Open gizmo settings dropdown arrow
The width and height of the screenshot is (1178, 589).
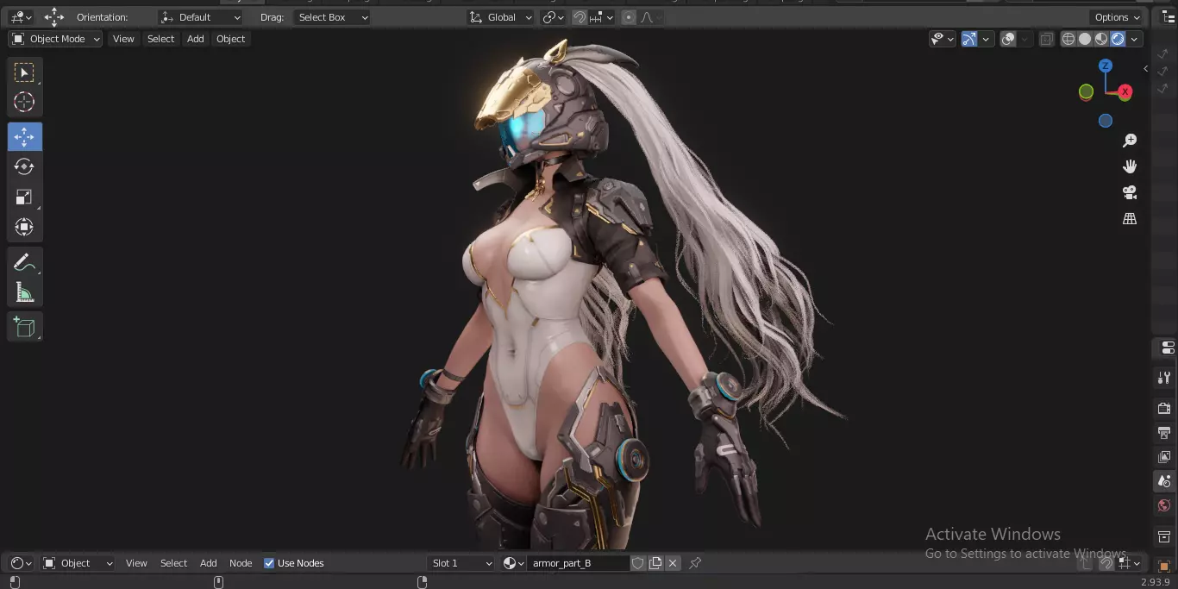click(986, 39)
